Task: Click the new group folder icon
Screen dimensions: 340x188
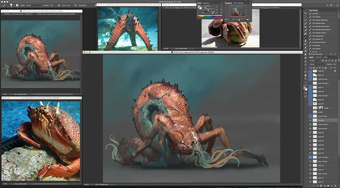Action: point(328,186)
